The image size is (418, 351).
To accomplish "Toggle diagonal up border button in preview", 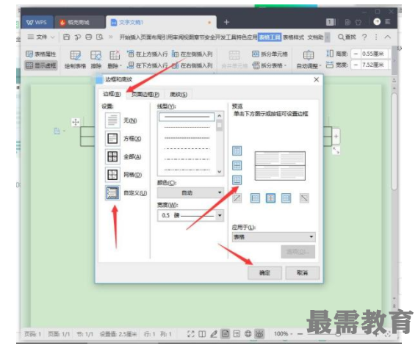I will tap(237, 198).
